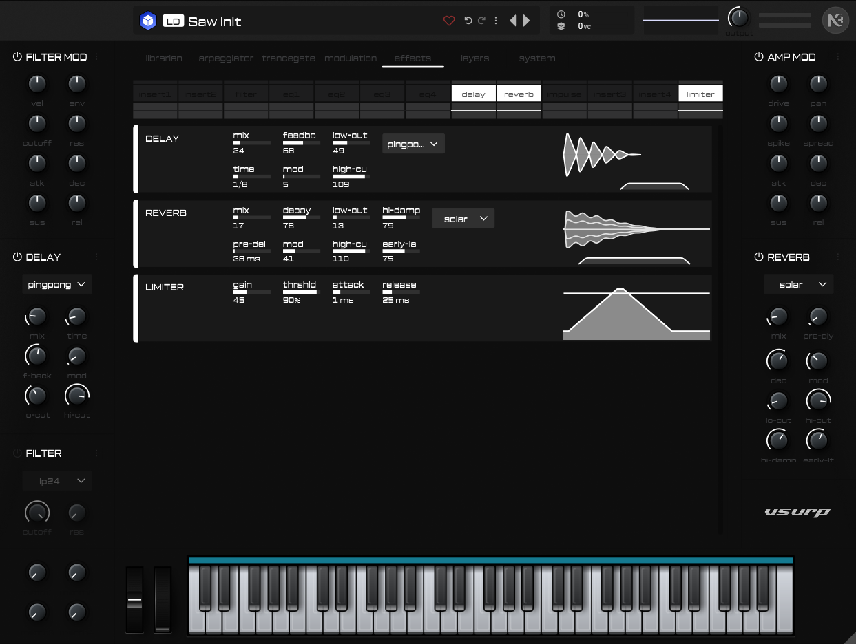Switch to the modulation tab
Image resolution: width=856 pixels, height=644 pixels.
coord(351,58)
